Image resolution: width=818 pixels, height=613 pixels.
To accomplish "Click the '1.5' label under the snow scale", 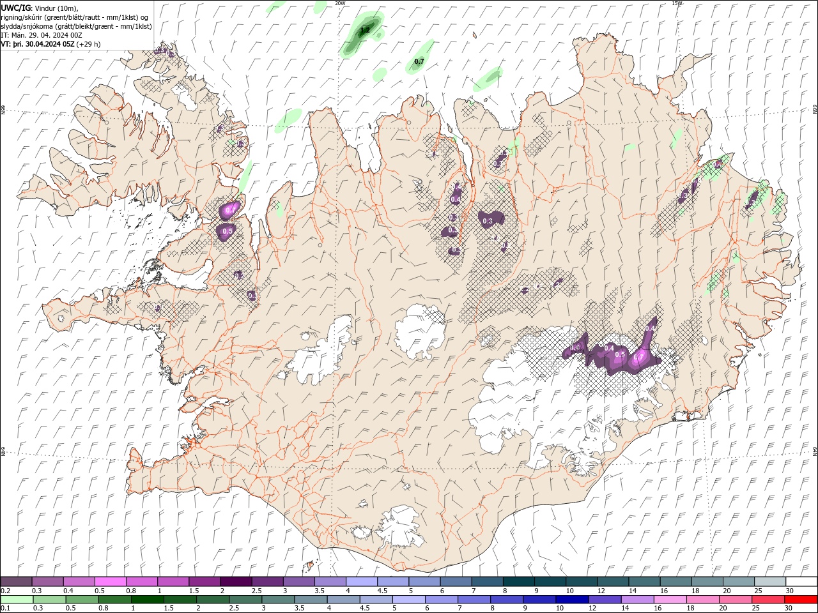I will point(194,591).
